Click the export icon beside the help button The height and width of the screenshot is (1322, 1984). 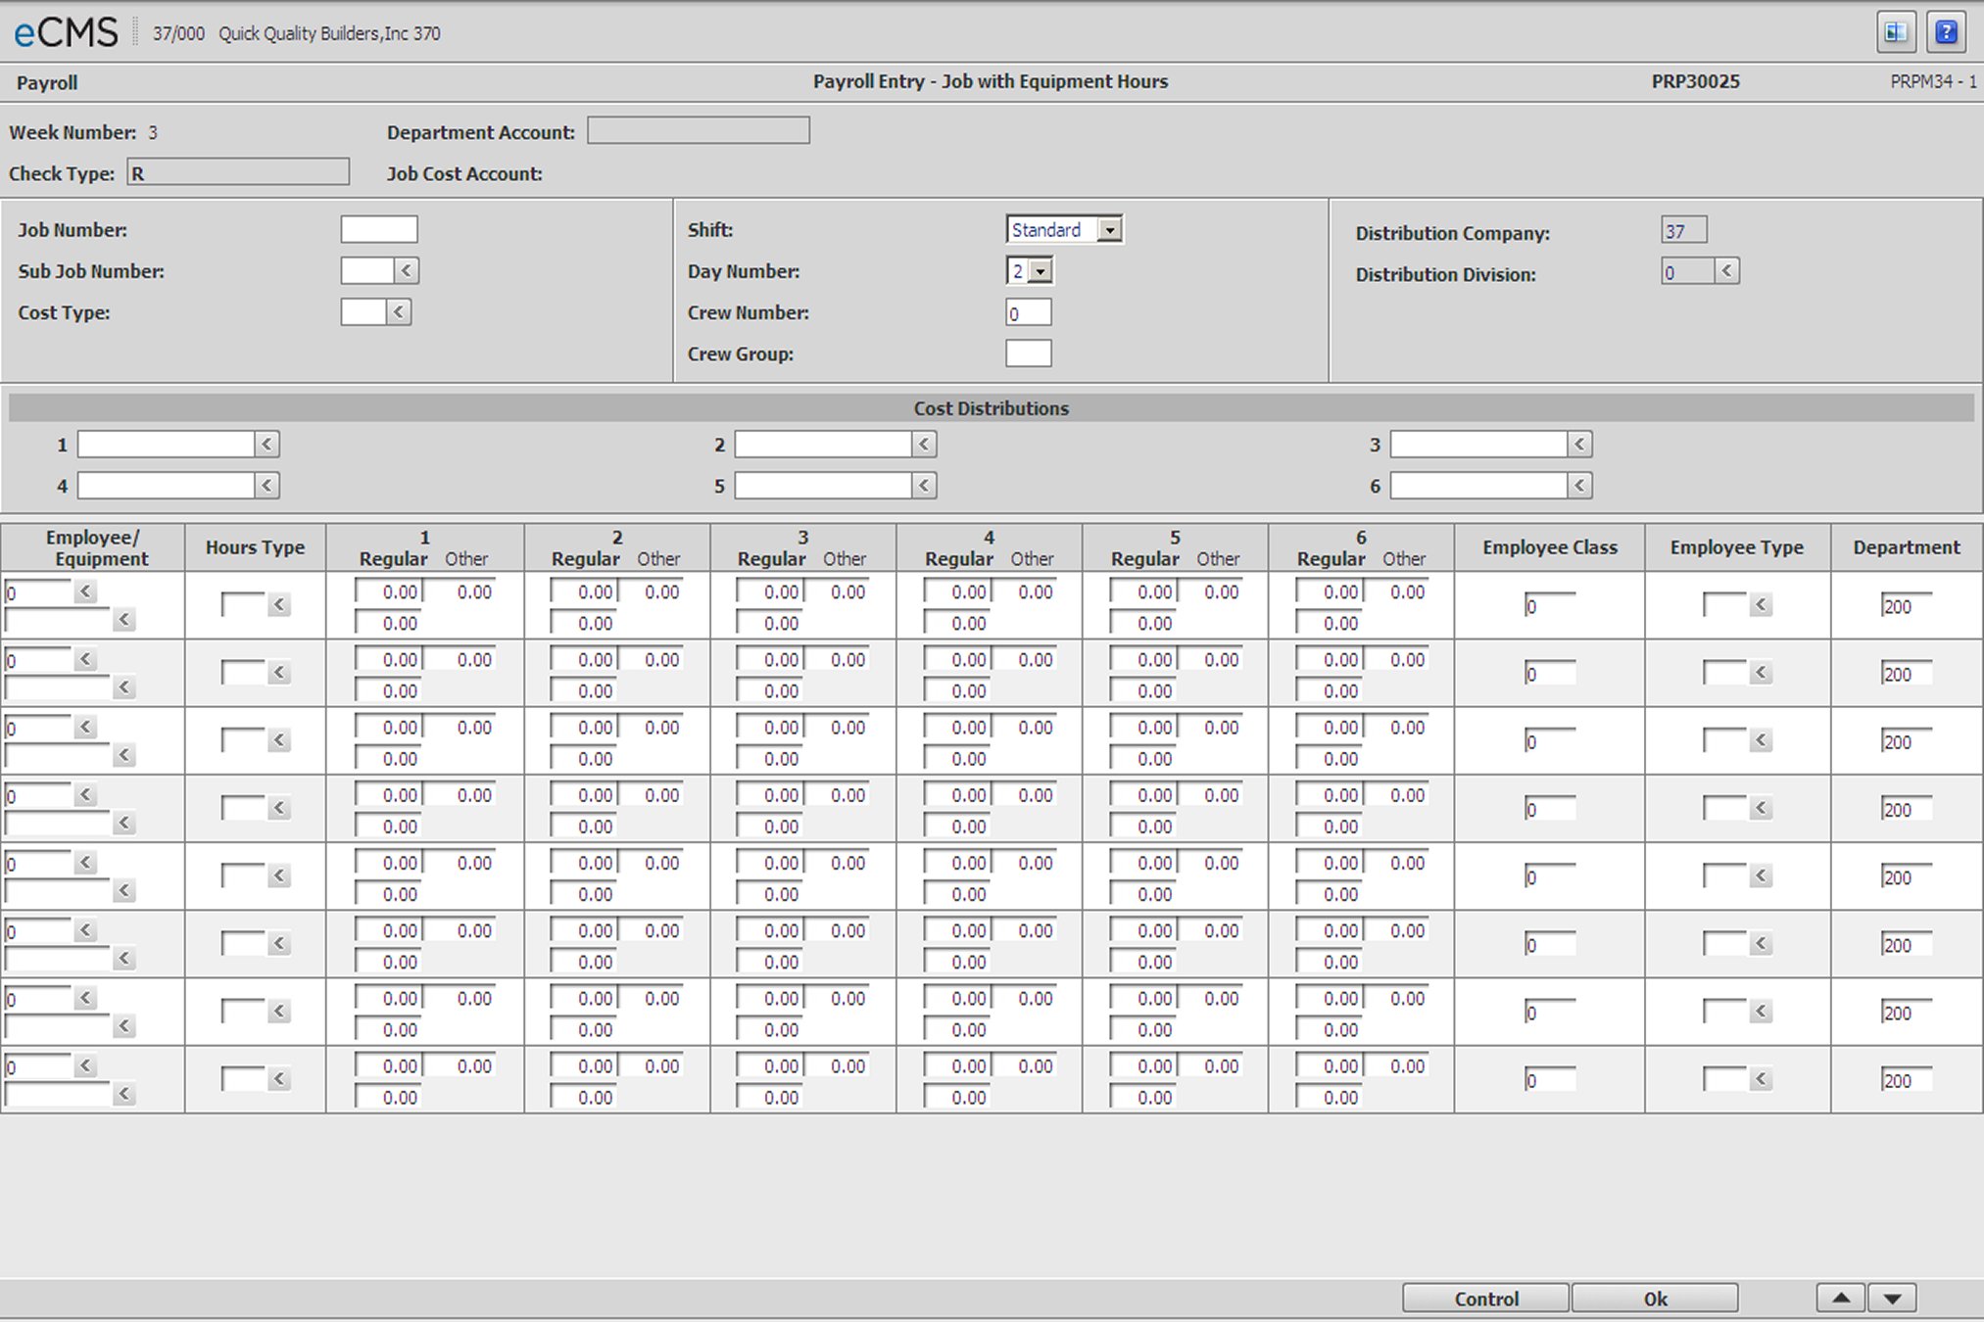(1896, 32)
